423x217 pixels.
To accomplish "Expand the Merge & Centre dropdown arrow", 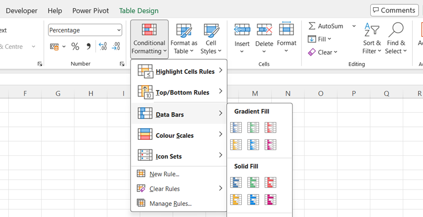I will click(33, 47).
